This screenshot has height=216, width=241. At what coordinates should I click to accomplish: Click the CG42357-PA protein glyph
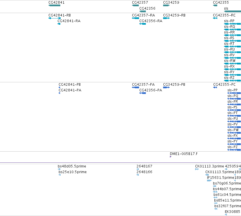pos(135,87)
